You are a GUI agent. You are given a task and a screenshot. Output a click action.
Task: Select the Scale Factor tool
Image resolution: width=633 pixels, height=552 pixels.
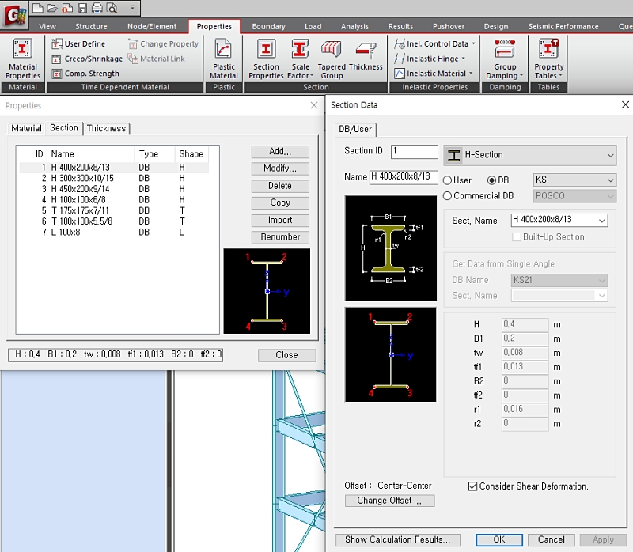click(x=300, y=59)
